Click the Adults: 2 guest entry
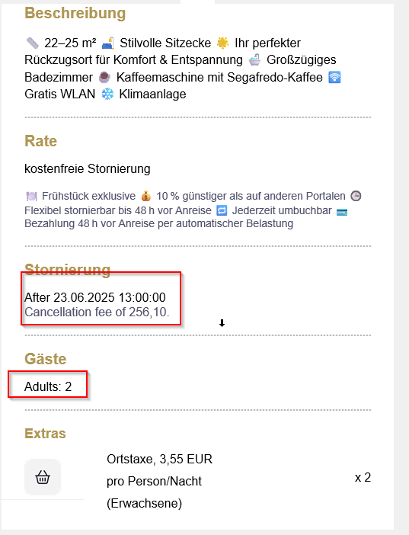409x535 pixels. click(48, 386)
